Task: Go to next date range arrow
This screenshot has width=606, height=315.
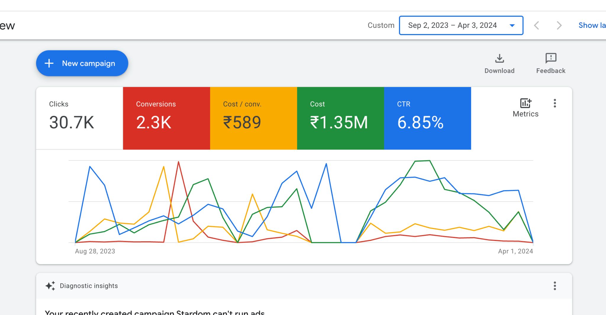Action: (559, 25)
